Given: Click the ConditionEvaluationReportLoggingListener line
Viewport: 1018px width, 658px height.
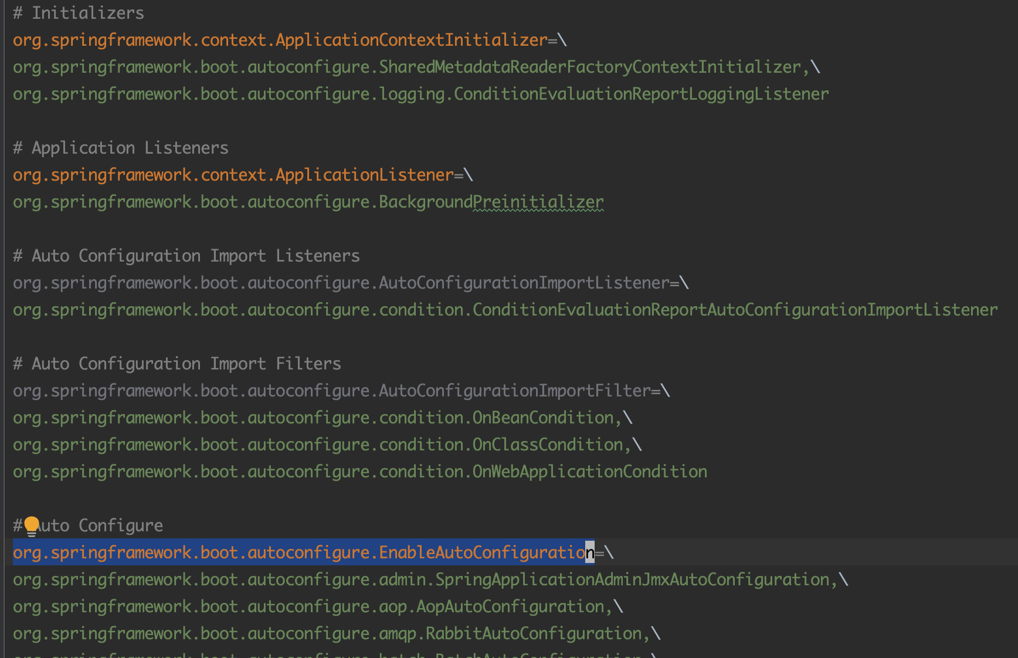Looking at the screenshot, I should [x=421, y=94].
